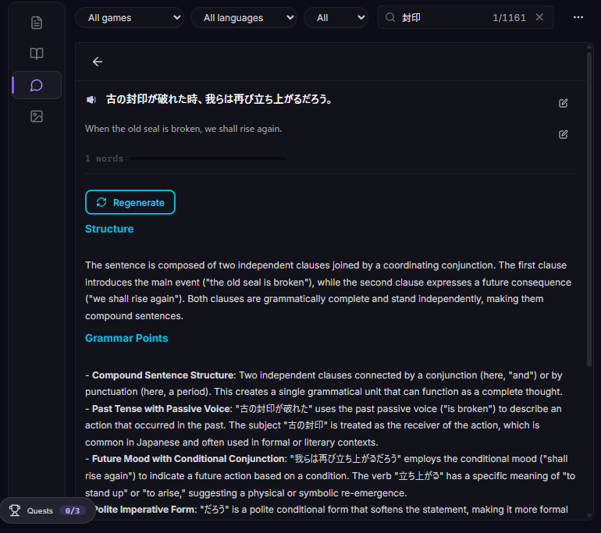Select the chat bubble sentences tab
The height and width of the screenshot is (533, 601).
(x=37, y=85)
